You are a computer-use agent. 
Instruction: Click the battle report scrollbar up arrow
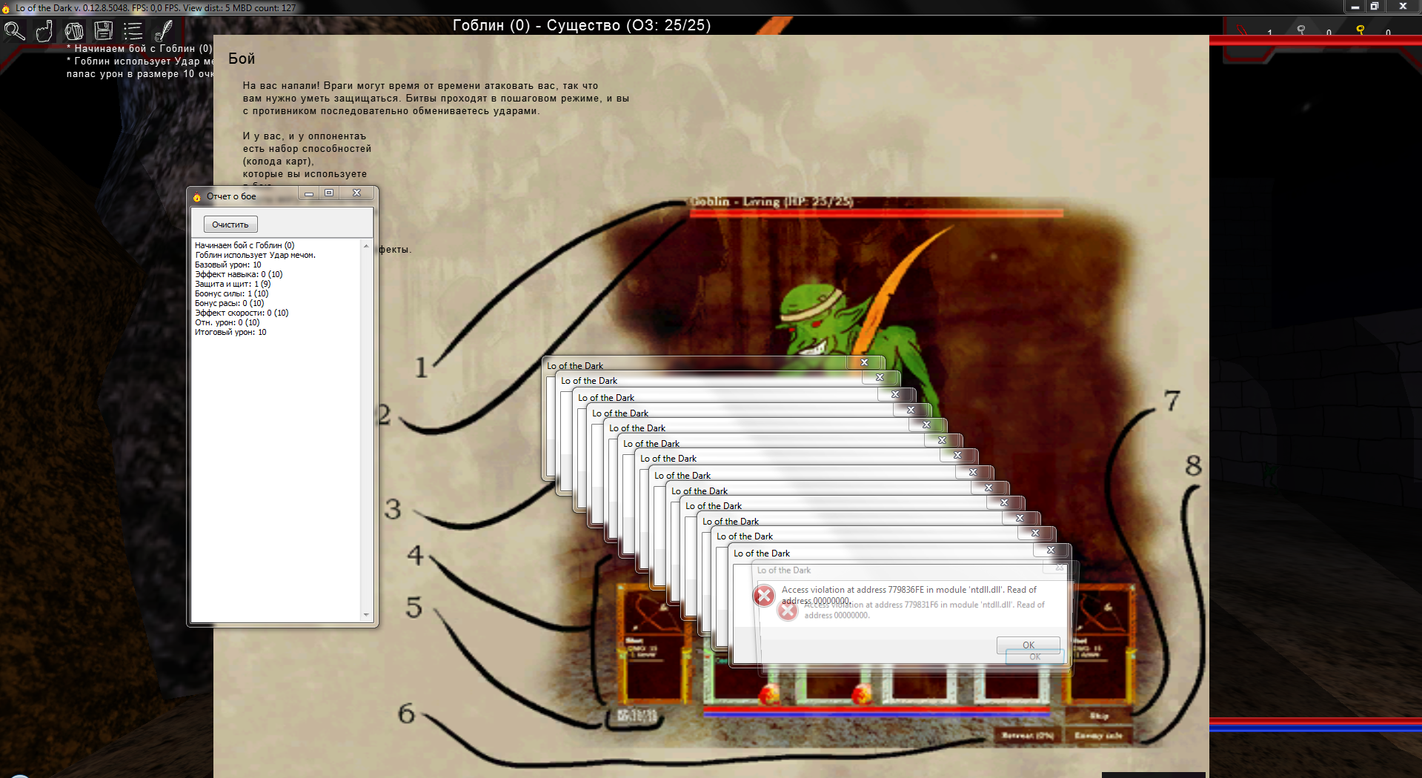[x=366, y=245]
